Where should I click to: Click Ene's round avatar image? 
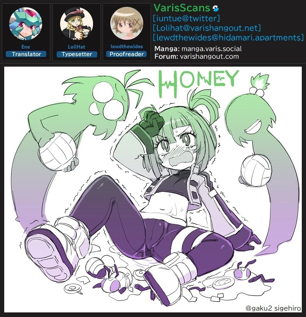tap(26, 23)
